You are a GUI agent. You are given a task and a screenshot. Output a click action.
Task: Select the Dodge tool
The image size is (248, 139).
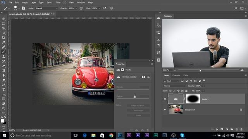click(x=3, y=80)
